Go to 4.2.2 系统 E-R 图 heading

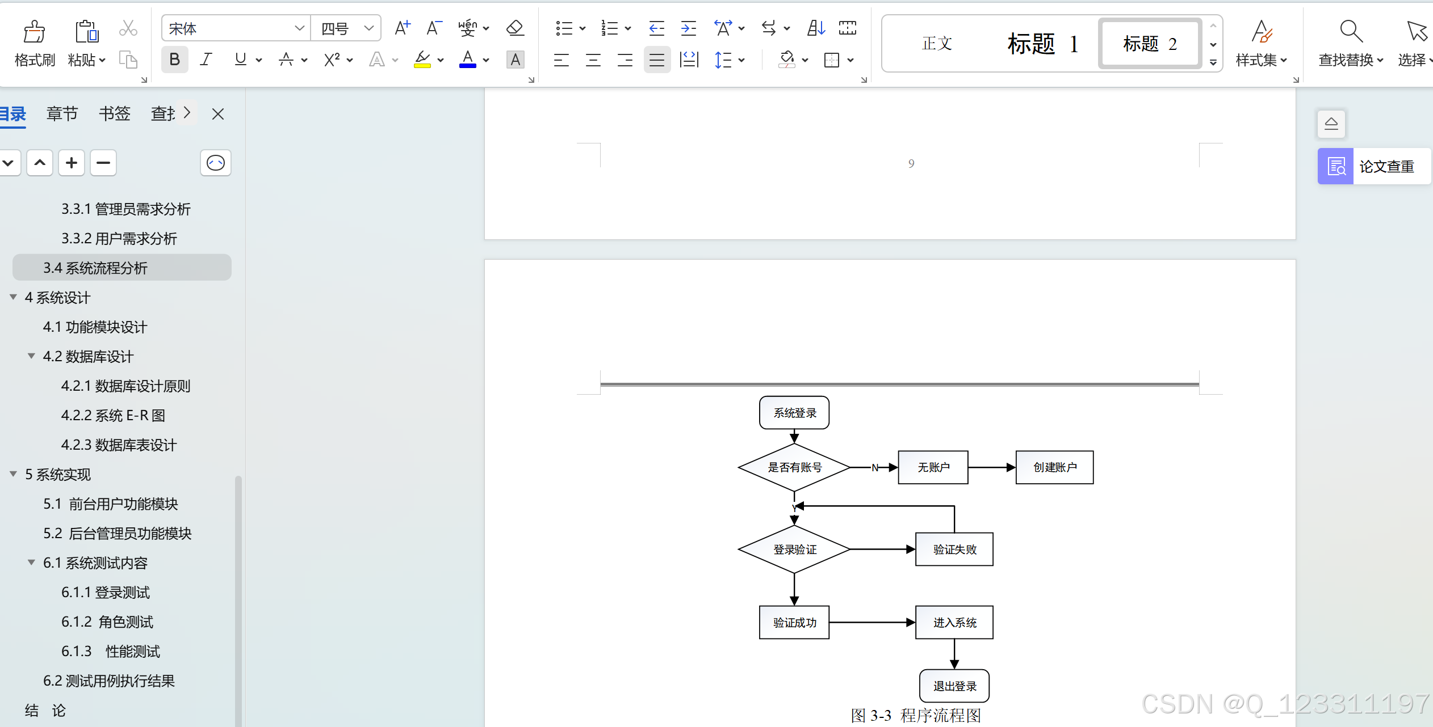tap(114, 415)
